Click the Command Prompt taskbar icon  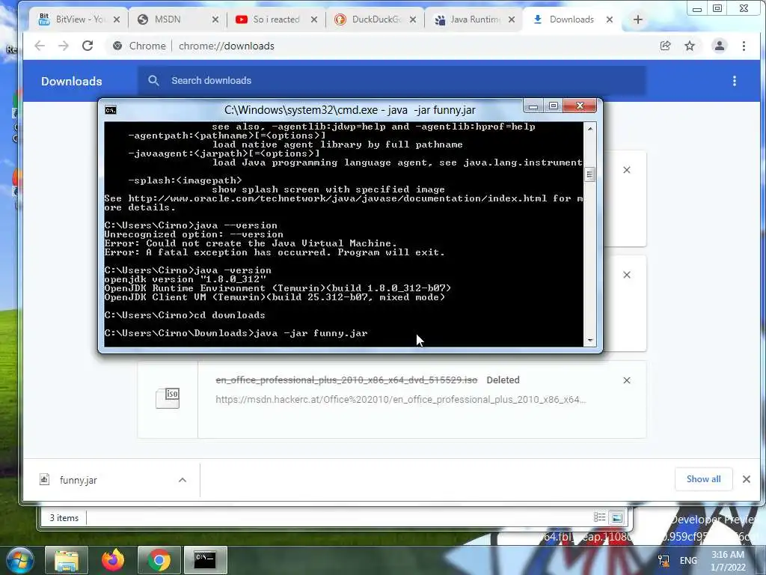[x=205, y=560]
